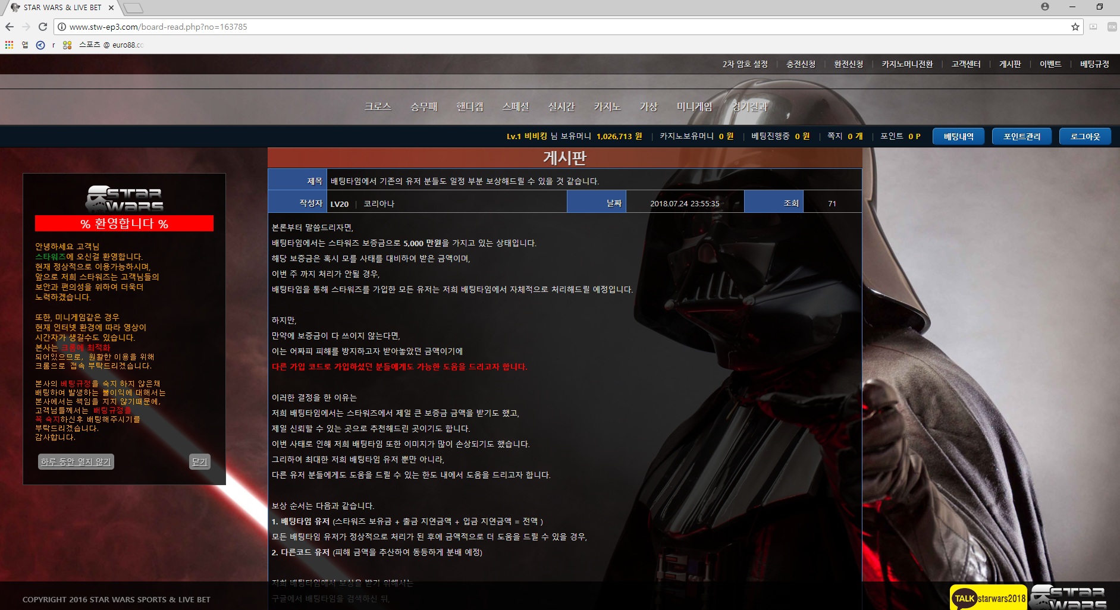Click the 포인트관리 button
The width and height of the screenshot is (1120, 610).
point(1022,136)
